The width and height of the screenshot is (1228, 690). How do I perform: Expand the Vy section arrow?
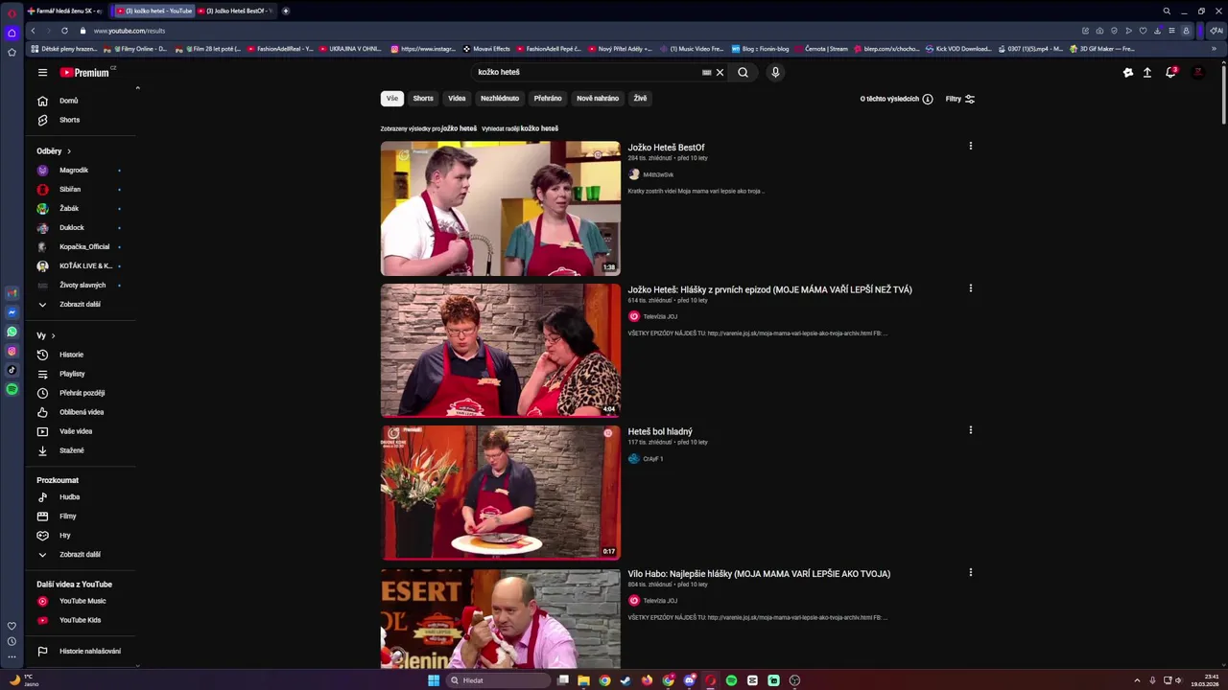(x=53, y=335)
